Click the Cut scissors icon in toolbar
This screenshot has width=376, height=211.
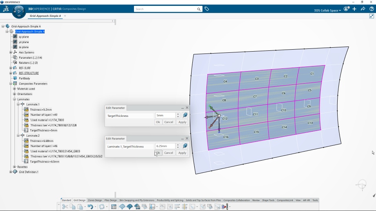[x=65, y=207]
